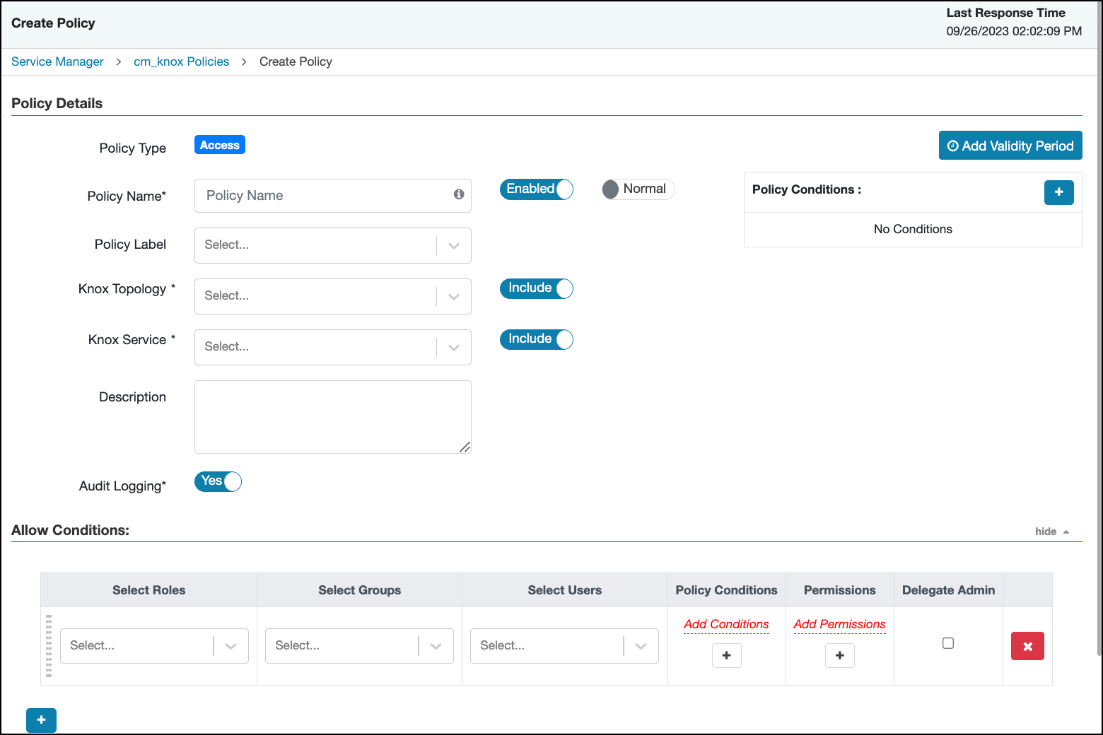Viewport: 1103px width, 735px height.
Task: Click plus button under Add Permissions
Action: tap(839, 656)
